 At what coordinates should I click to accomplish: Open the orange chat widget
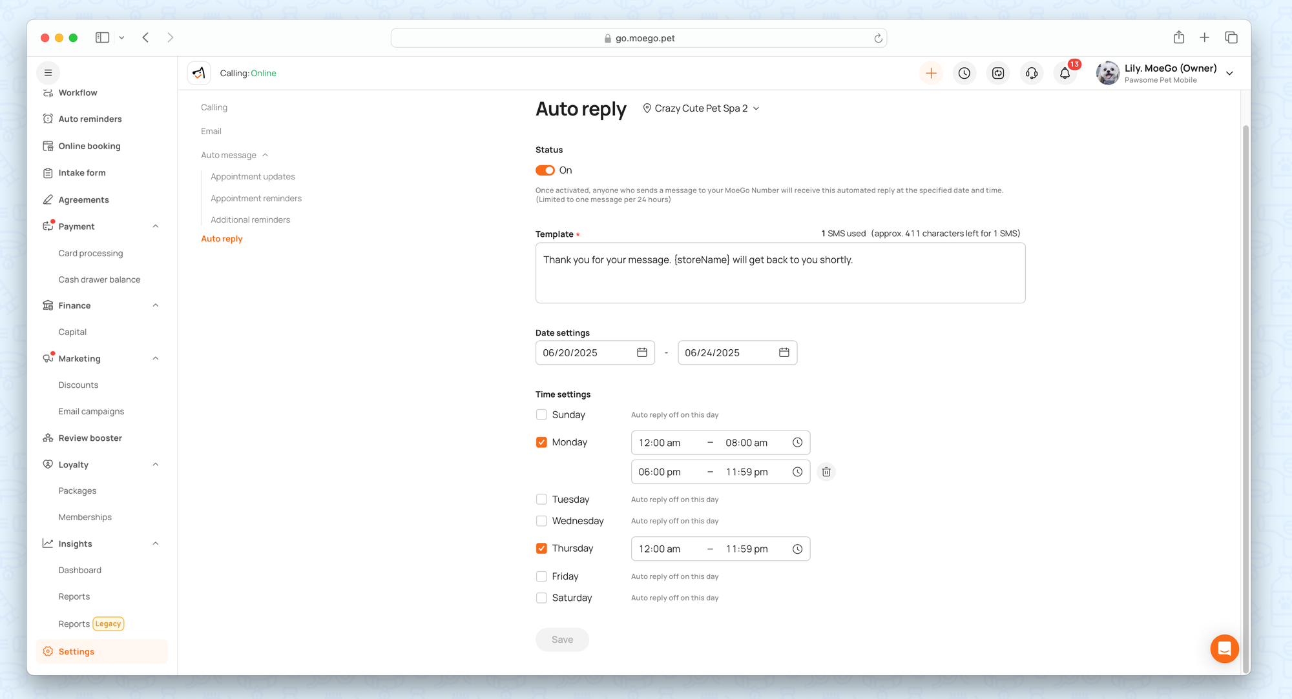pyautogui.click(x=1224, y=649)
